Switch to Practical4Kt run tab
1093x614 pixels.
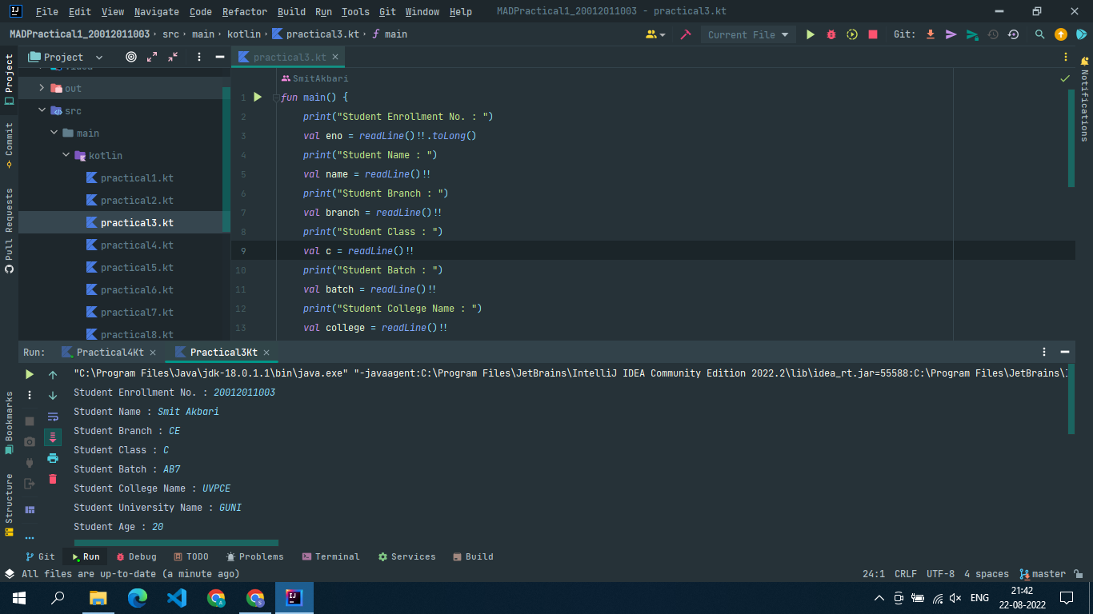coord(110,352)
